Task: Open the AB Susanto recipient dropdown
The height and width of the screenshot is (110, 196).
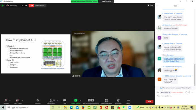Action: (165, 92)
